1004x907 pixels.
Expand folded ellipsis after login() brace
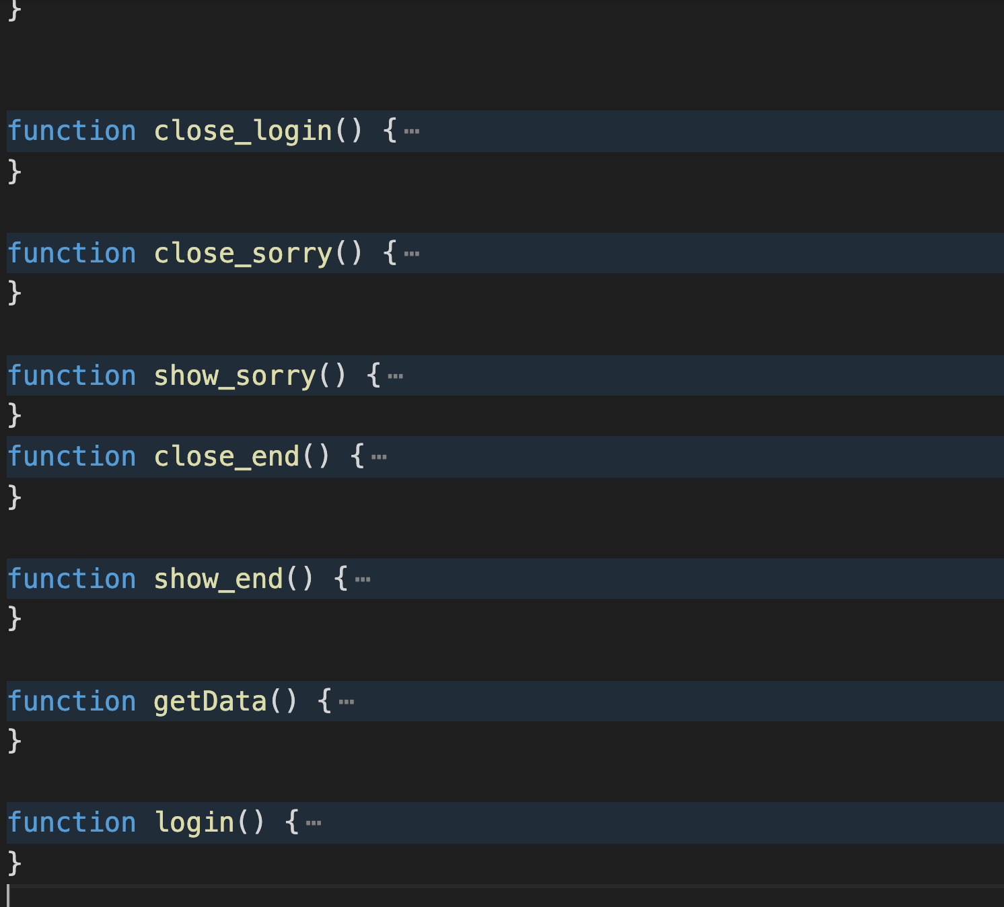(314, 824)
